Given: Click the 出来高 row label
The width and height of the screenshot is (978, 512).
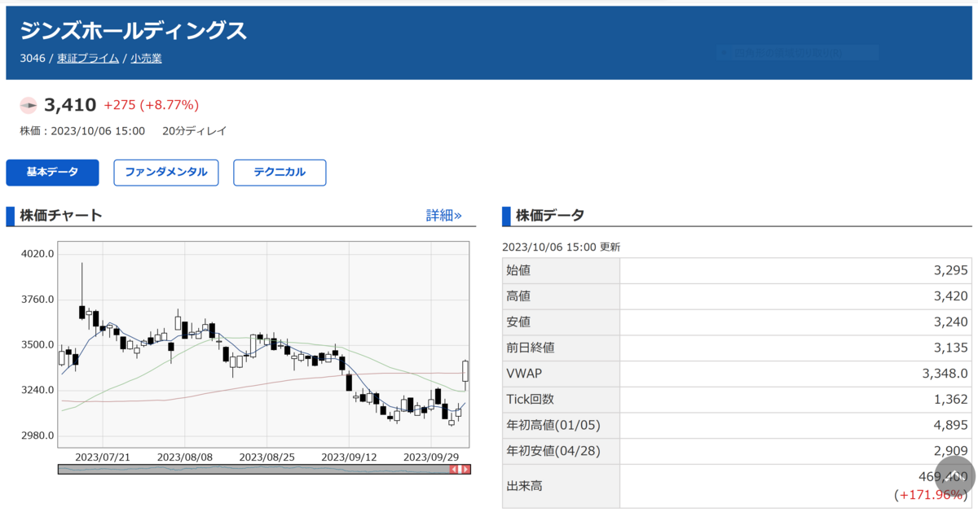Looking at the screenshot, I should pyautogui.click(x=525, y=486).
